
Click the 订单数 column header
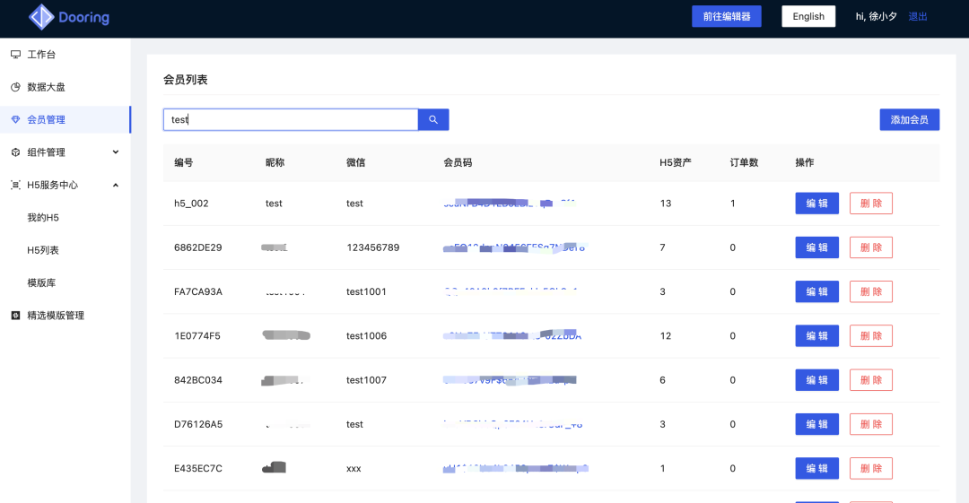(744, 162)
